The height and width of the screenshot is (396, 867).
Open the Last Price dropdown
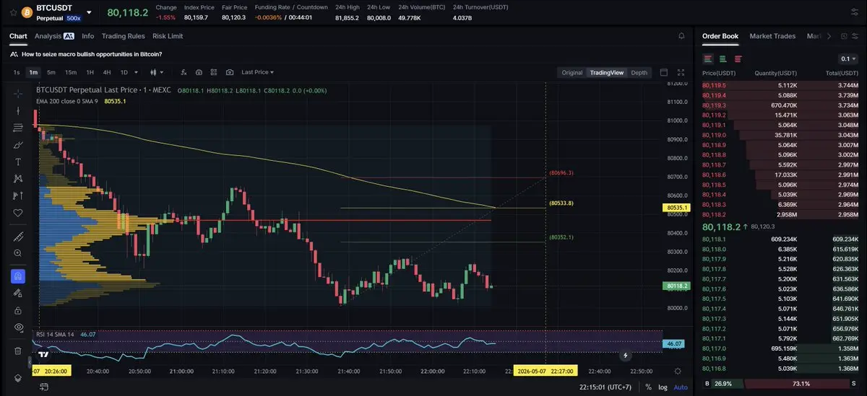coord(258,72)
